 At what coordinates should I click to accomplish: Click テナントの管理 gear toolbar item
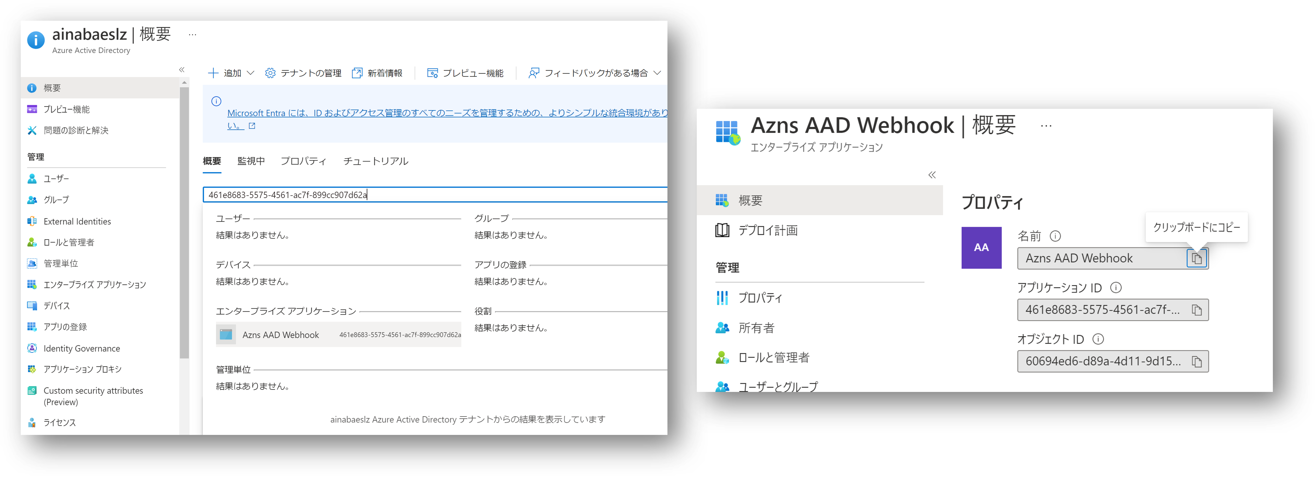(303, 74)
